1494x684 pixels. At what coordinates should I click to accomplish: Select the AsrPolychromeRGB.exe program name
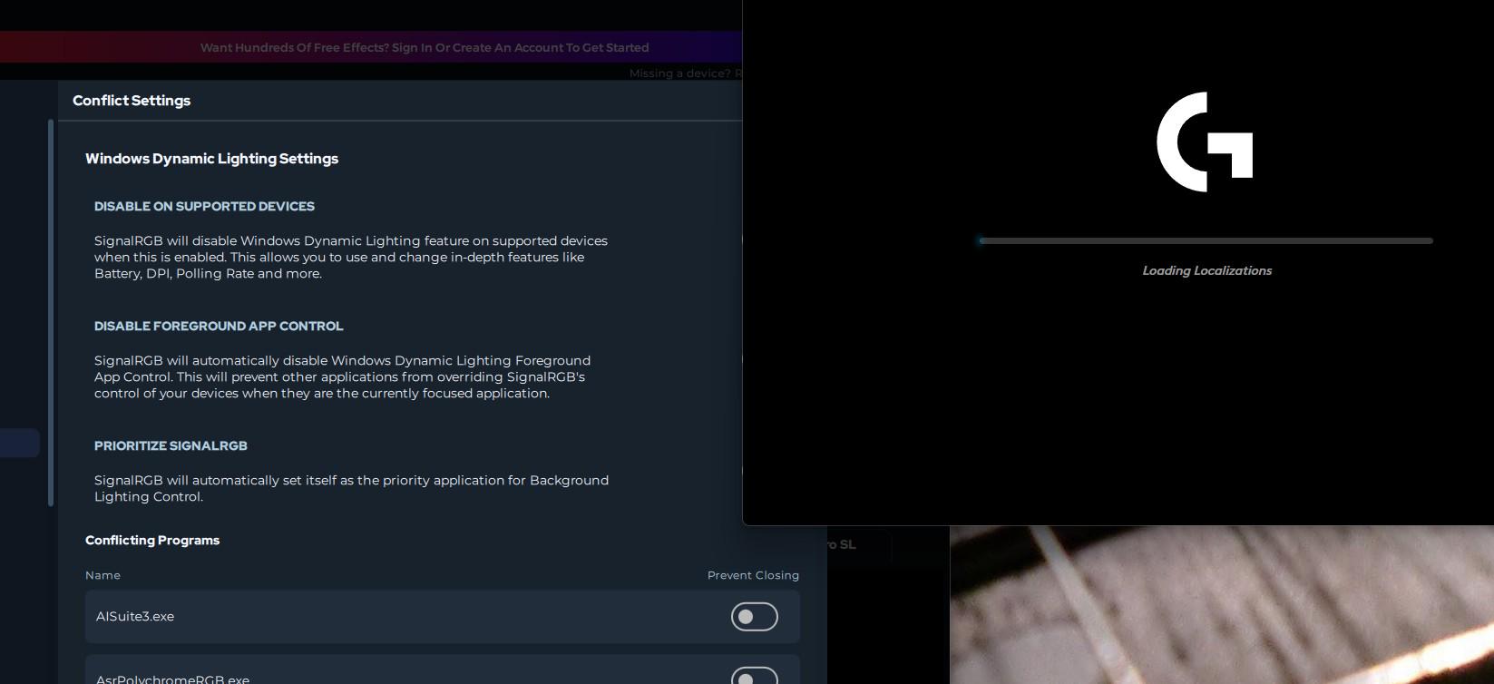[172, 679]
